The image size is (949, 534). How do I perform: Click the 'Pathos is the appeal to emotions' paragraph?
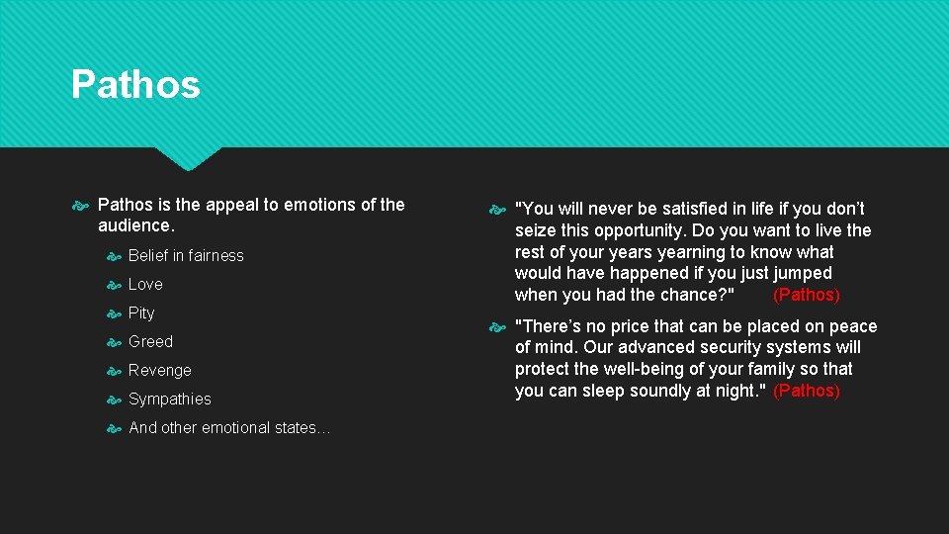point(251,215)
